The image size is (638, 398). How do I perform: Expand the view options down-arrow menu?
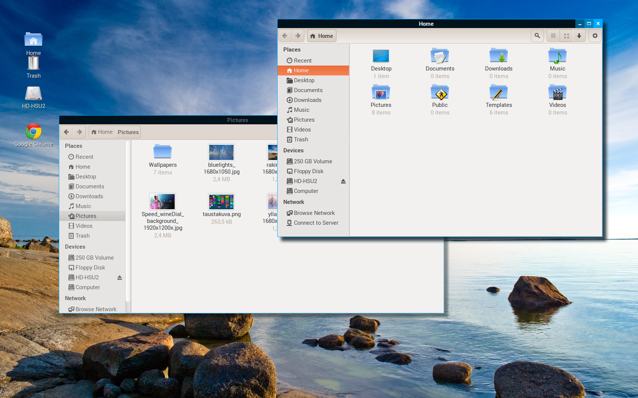579,36
